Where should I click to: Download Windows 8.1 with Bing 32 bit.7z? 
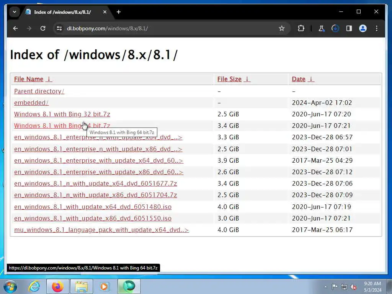tap(62, 114)
